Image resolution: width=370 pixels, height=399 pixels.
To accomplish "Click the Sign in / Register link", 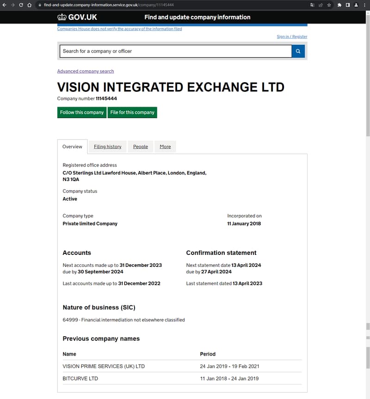I will [x=292, y=36].
